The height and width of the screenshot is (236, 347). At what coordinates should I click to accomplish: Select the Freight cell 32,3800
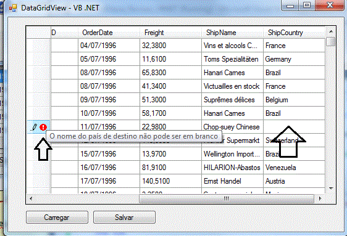170,46
